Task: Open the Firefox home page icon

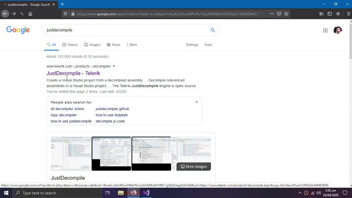Action: pyautogui.click(x=30, y=14)
